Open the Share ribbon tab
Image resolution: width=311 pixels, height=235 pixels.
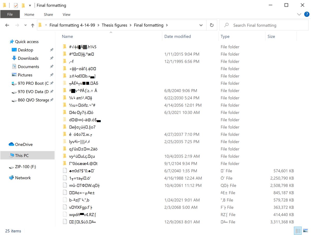point(48,15)
